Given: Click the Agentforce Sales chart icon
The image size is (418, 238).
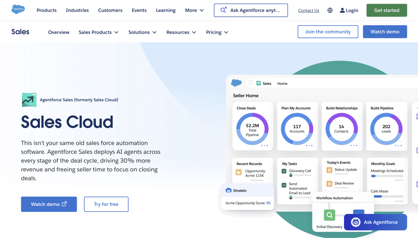Looking at the screenshot, I should tap(29, 100).
